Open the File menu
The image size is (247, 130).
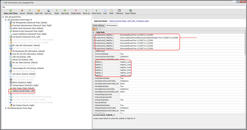(x=4, y=7)
